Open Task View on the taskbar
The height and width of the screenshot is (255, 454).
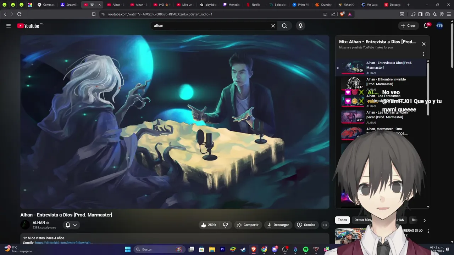[x=192, y=249]
